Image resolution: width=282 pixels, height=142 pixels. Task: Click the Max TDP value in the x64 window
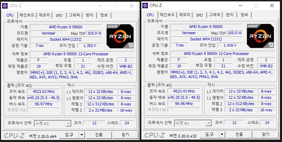(94, 33)
